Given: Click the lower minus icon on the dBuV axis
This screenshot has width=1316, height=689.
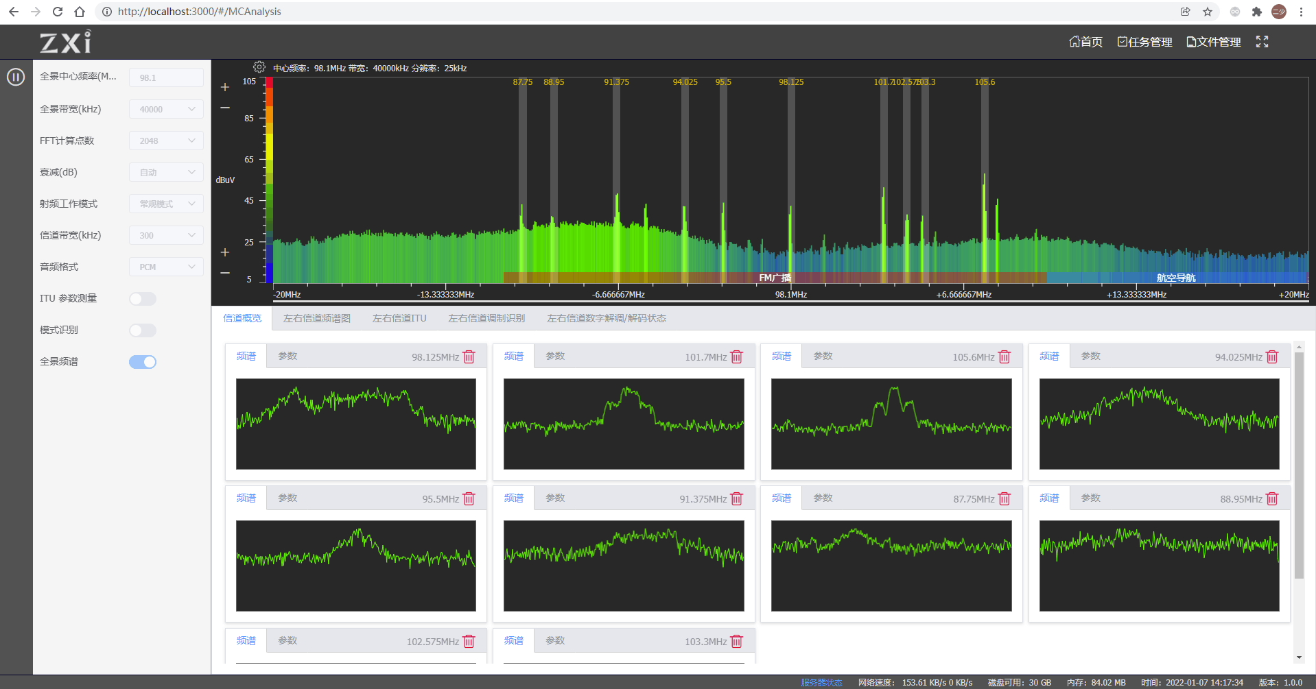Looking at the screenshot, I should click(x=224, y=273).
